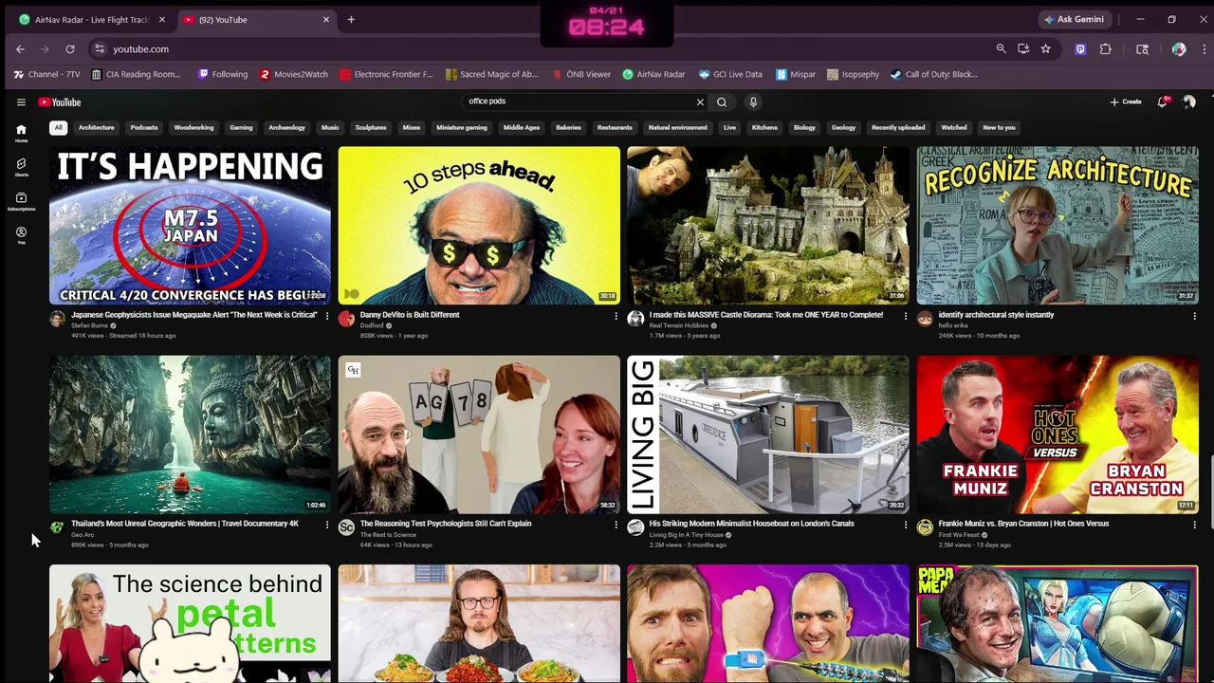This screenshot has height=683, width=1214.
Task: Open Subscriptions in the sidebar
Action: [x=21, y=201]
